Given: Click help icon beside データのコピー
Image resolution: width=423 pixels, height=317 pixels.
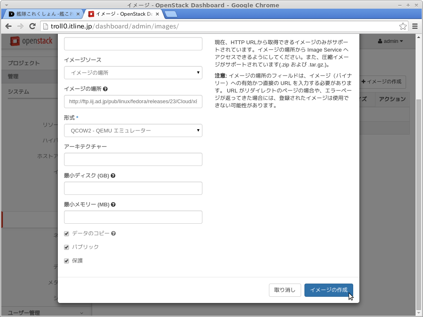Looking at the screenshot, I should coord(114,233).
